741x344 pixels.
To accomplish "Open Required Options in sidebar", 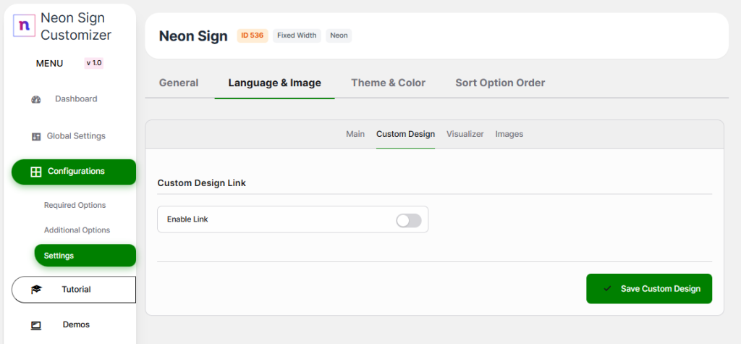I will (75, 205).
